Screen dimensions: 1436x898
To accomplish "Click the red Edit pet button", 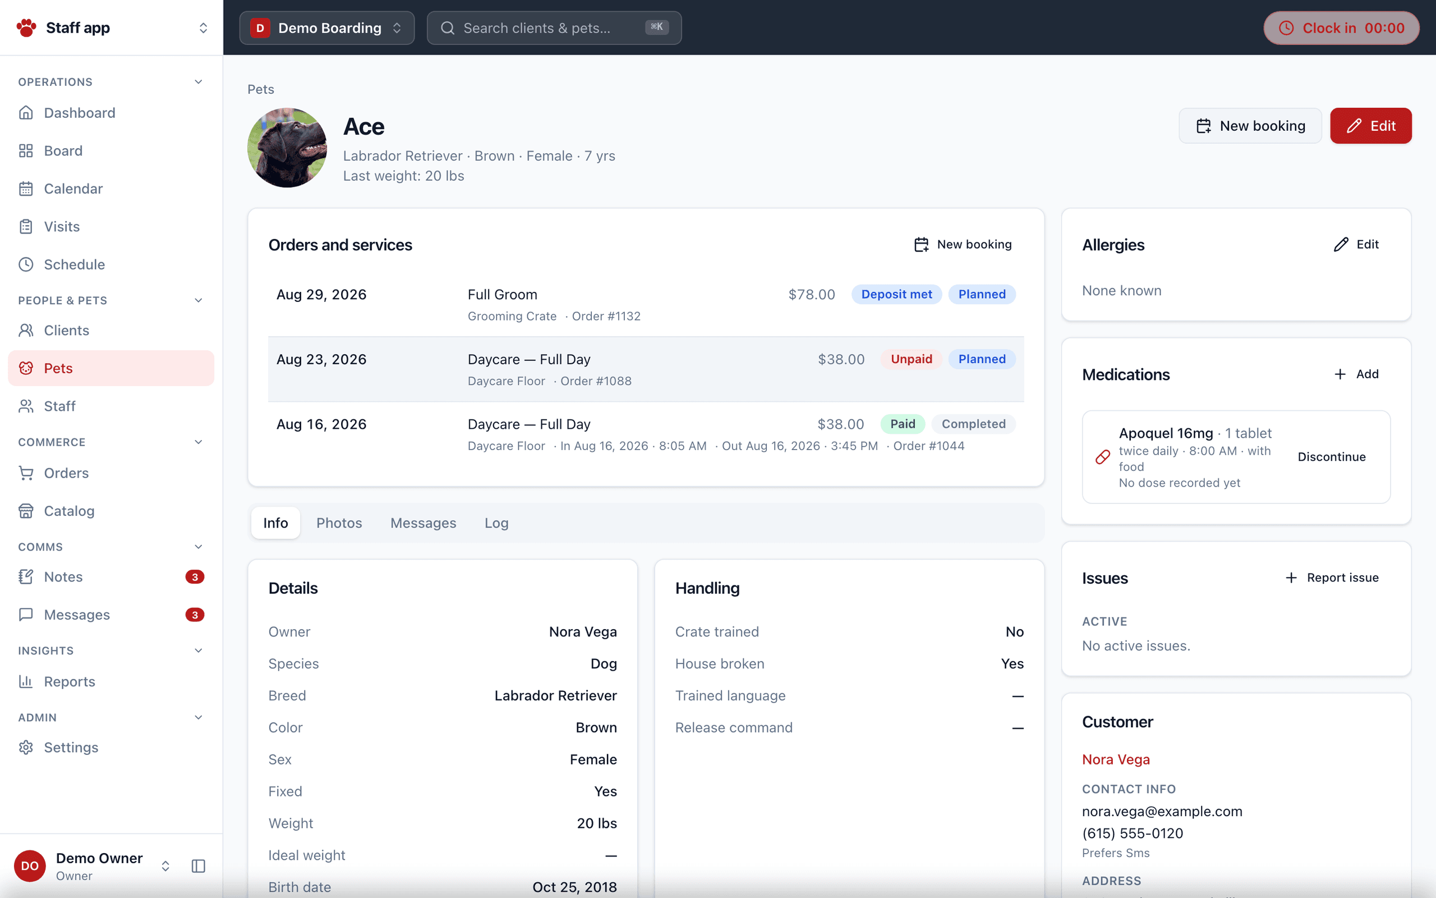I will pyautogui.click(x=1371, y=126).
